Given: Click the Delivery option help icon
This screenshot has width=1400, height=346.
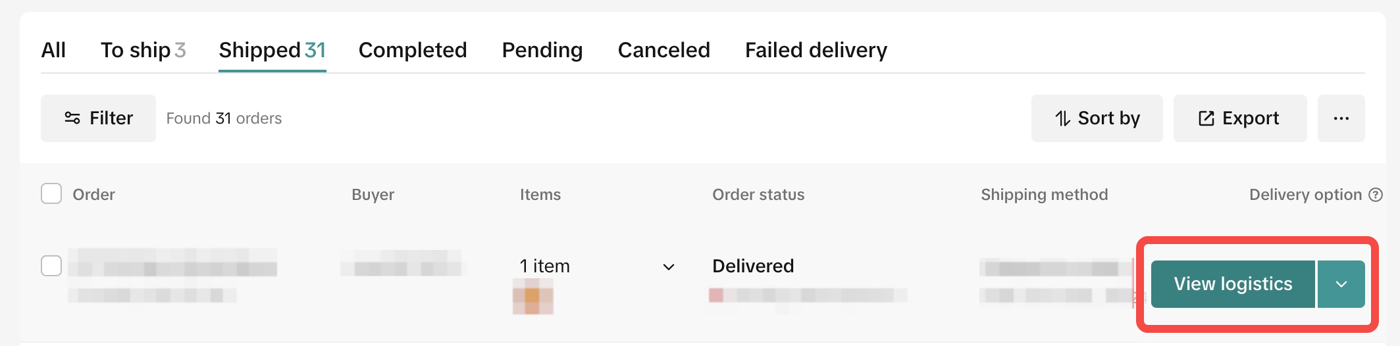Looking at the screenshot, I should (1376, 195).
